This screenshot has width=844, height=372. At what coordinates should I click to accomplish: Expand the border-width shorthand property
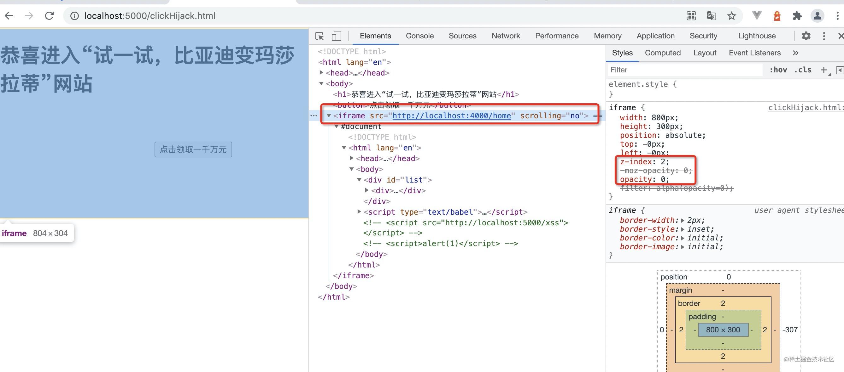tap(683, 220)
